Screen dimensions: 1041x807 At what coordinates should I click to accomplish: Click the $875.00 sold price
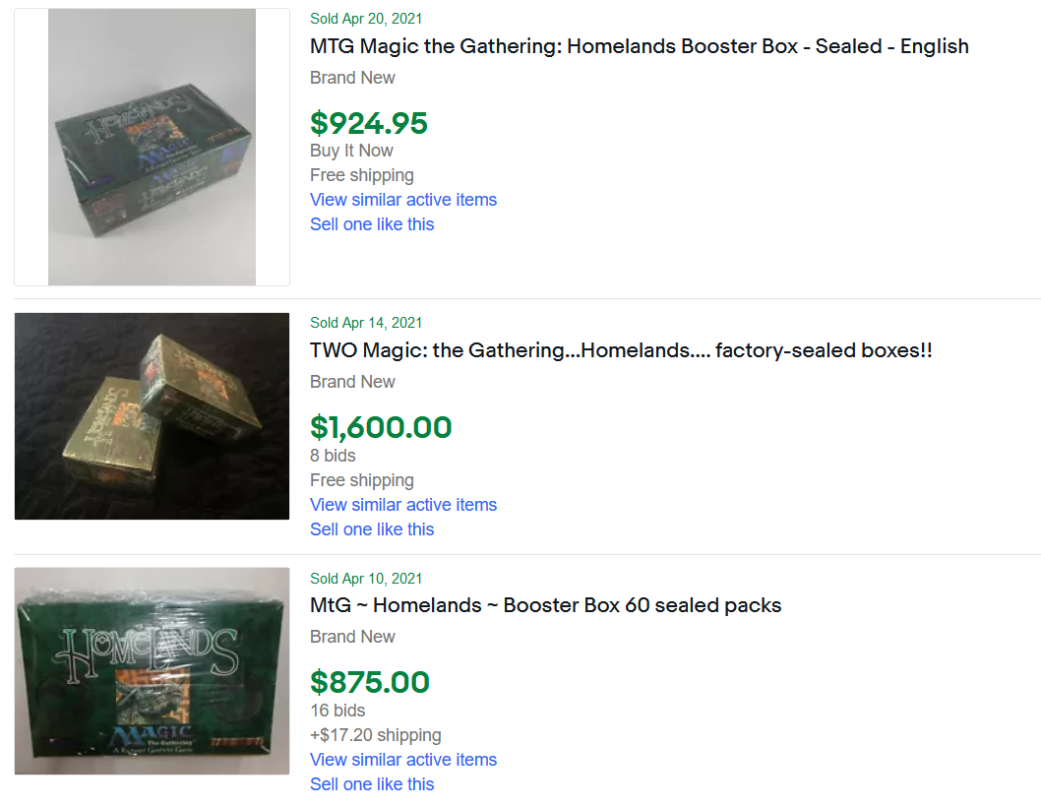pyautogui.click(x=369, y=682)
